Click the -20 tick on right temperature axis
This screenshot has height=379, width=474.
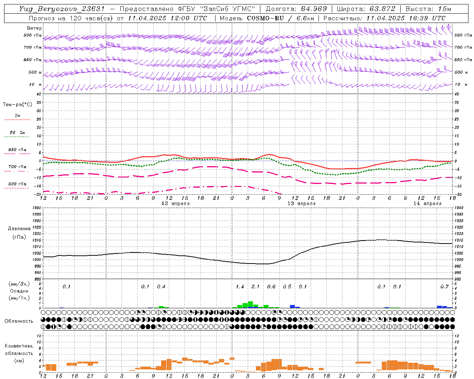(458, 195)
